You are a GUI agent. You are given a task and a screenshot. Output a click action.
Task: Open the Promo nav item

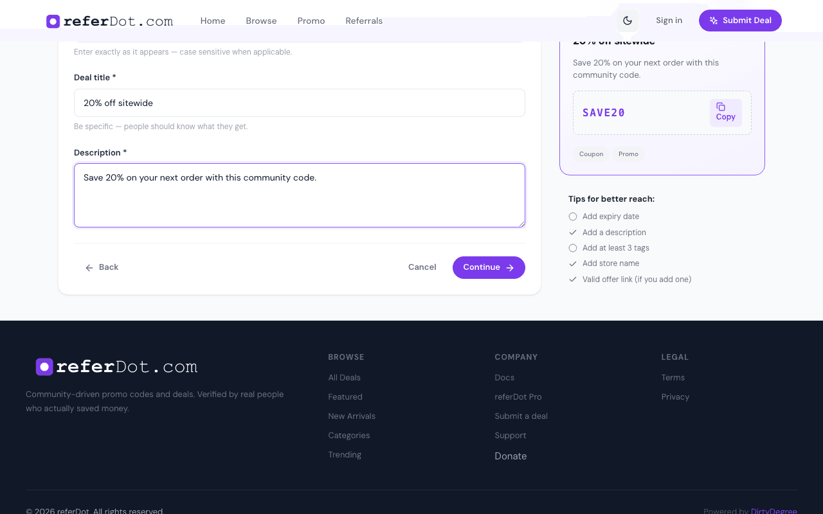pyautogui.click(x=311, y=21)
